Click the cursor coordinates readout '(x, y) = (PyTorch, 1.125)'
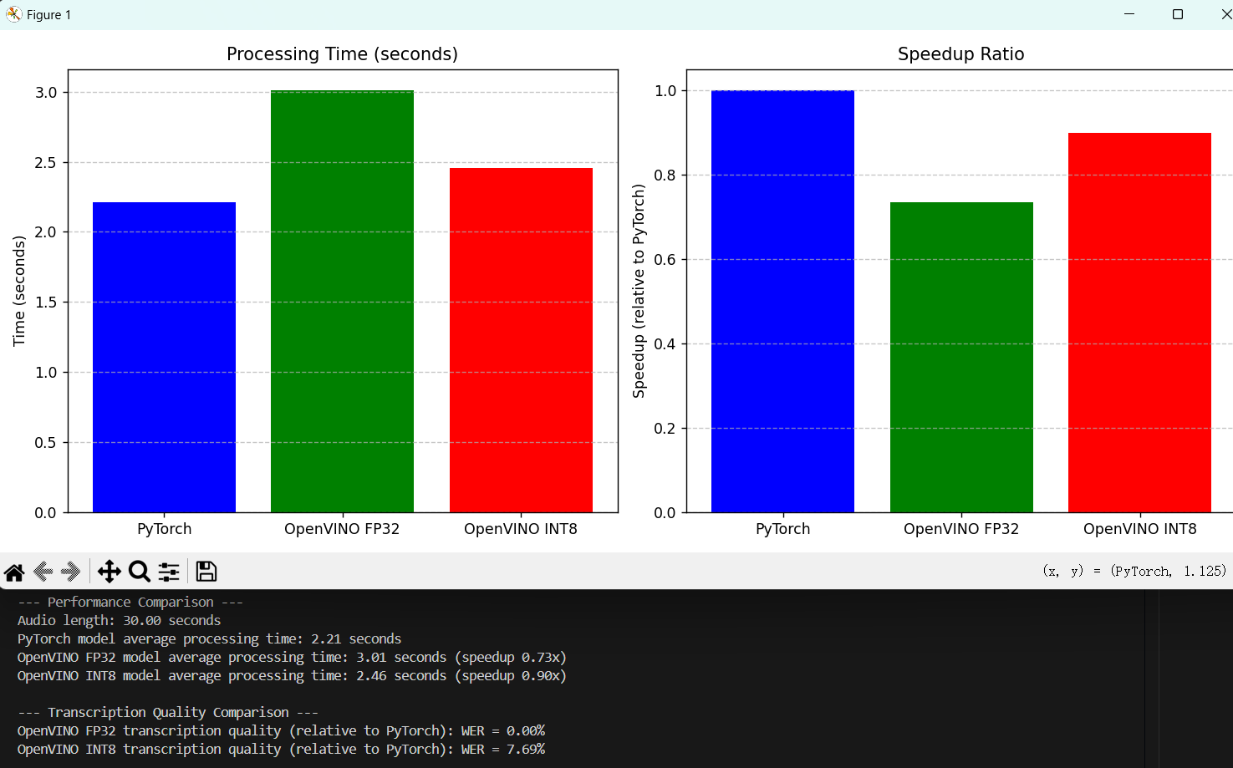Screen dimensions: 1233x768 [x=1134, y=572]
